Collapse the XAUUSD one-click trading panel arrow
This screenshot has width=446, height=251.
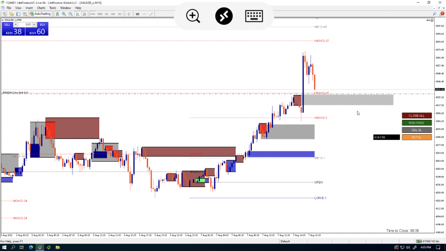pos(3,20)
